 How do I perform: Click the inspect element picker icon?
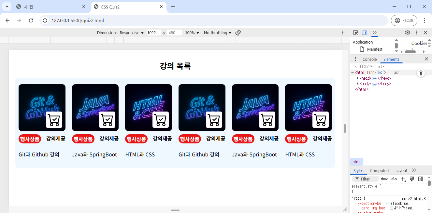click(x=355, y=33)
